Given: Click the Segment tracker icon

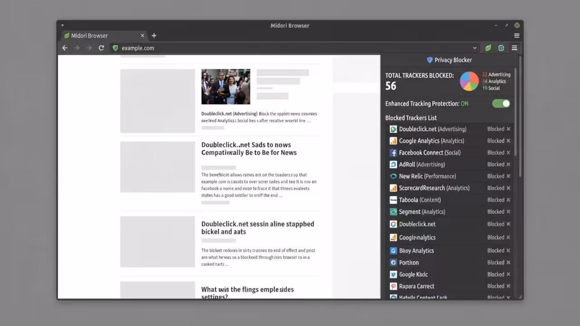Looking at the screenshot, I should pyautogui.click(x=393, y=211).
